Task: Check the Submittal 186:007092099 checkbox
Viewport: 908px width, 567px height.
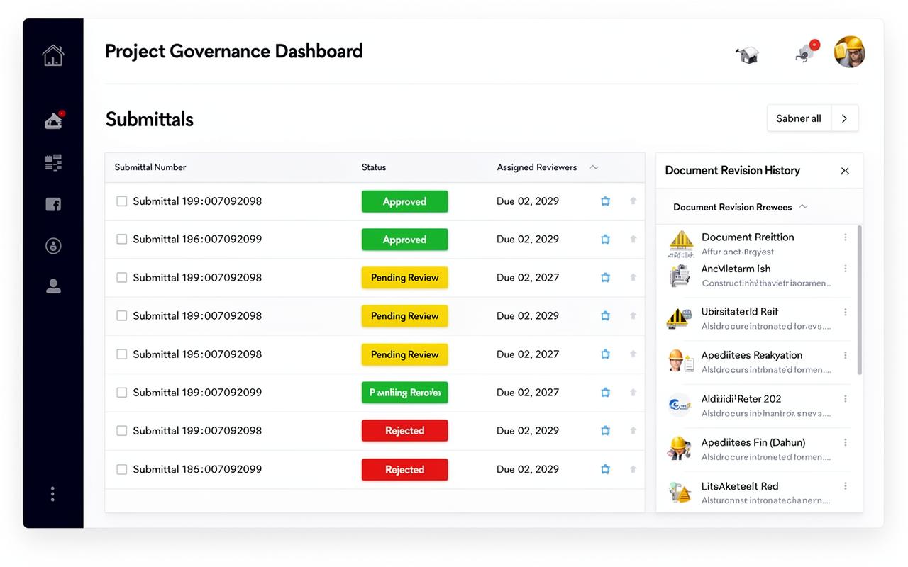Action: 122,469
